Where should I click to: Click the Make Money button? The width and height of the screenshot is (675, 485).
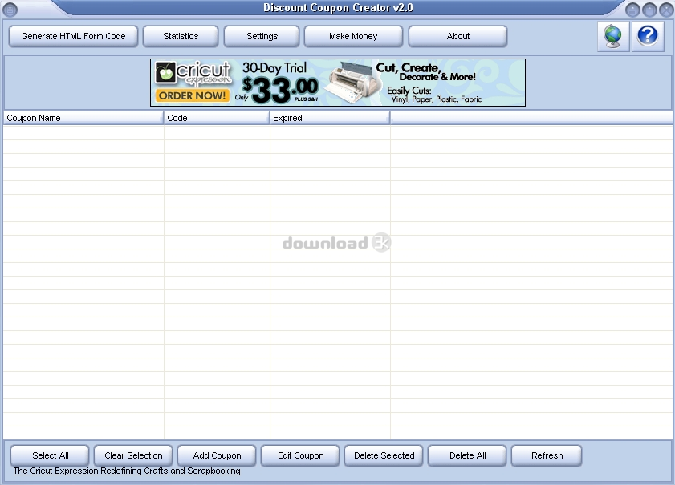(x=353, y=37)
